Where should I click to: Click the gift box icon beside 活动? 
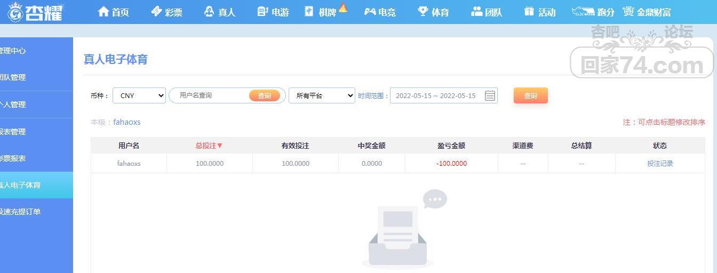click(x=529, y=12)
